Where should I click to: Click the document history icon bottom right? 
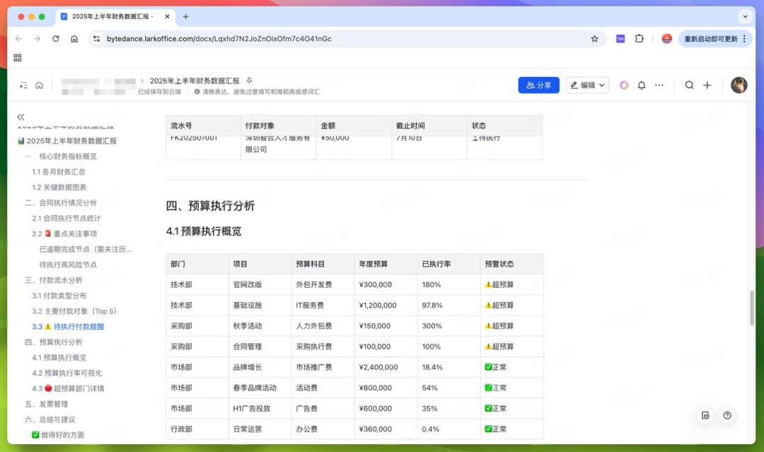(705, 415)
